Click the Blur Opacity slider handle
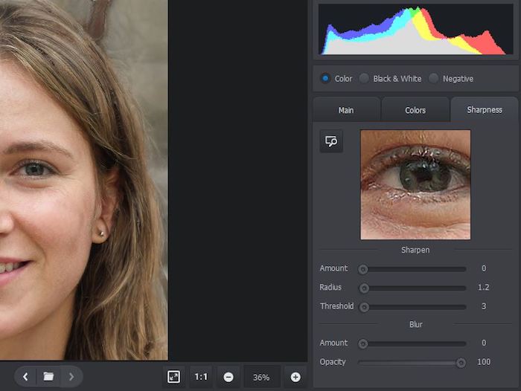 coord(461,362)
